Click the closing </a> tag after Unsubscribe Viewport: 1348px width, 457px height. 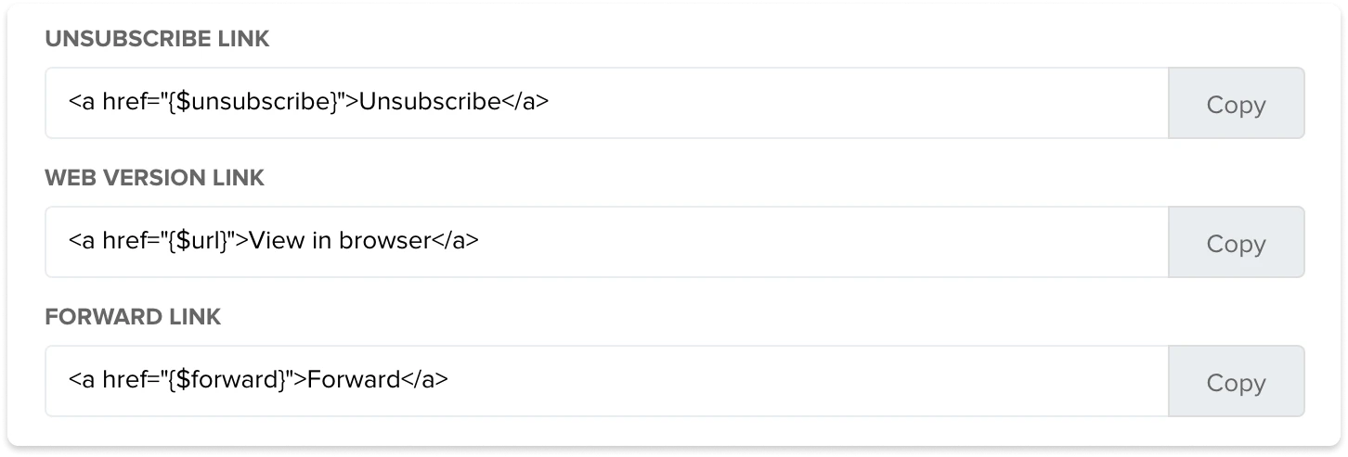(x=525, y=102)
